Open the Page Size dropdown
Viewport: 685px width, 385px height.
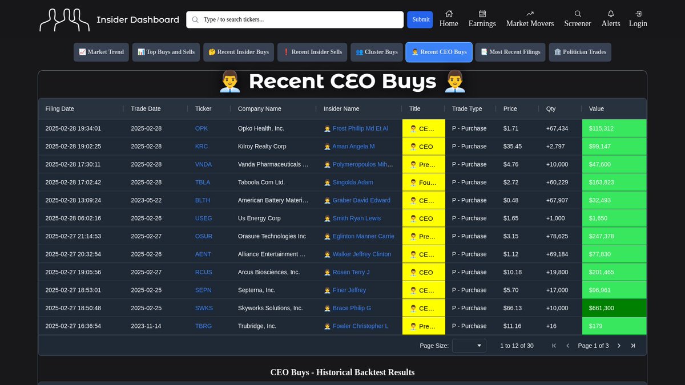point(469,346)
